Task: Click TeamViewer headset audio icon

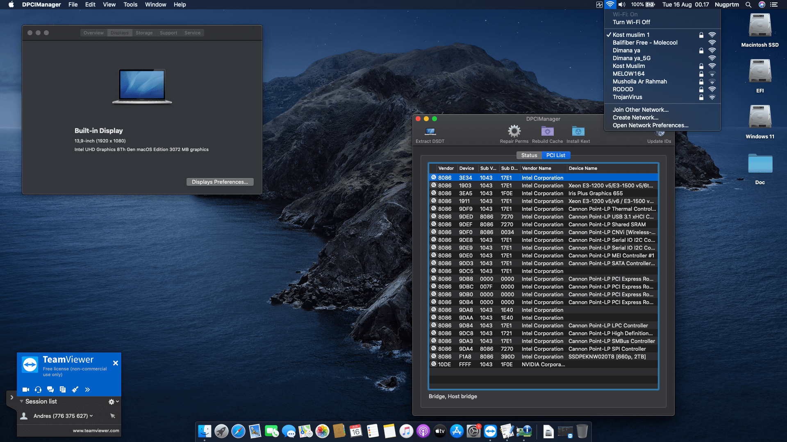Action: pos(38,390)
